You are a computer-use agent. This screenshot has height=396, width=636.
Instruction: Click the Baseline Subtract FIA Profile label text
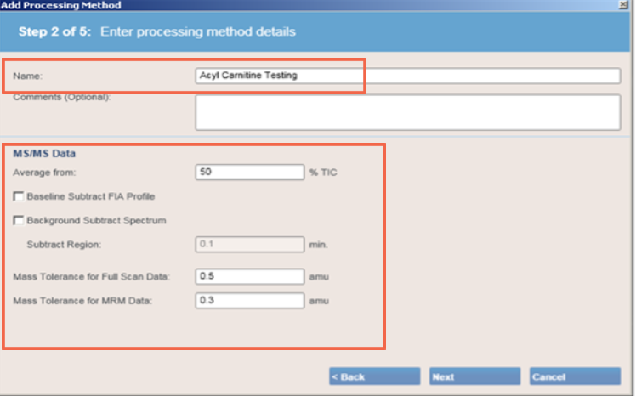tap(91, 196)
